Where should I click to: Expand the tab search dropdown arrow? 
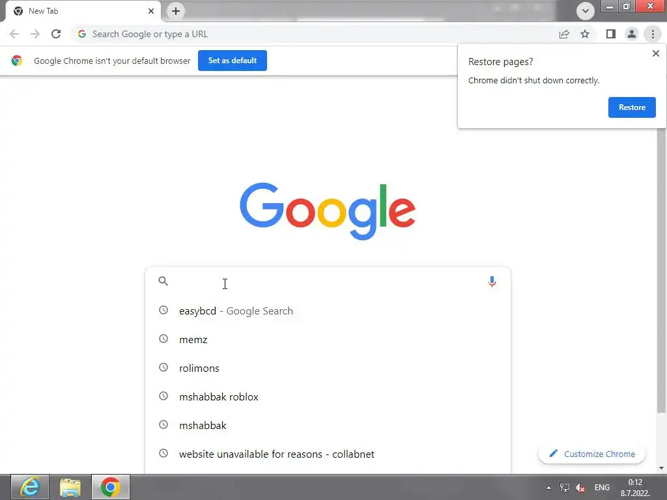586,11
